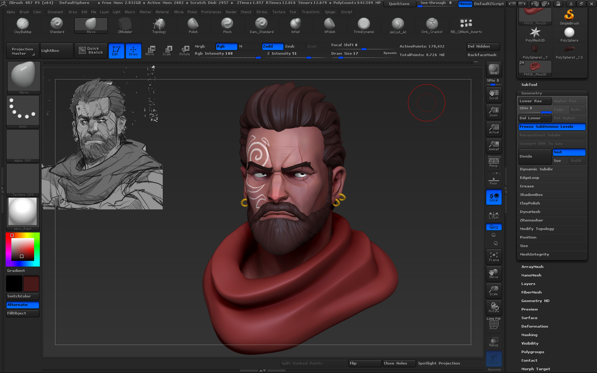Open the Zplugin menu

pos(330,12)
